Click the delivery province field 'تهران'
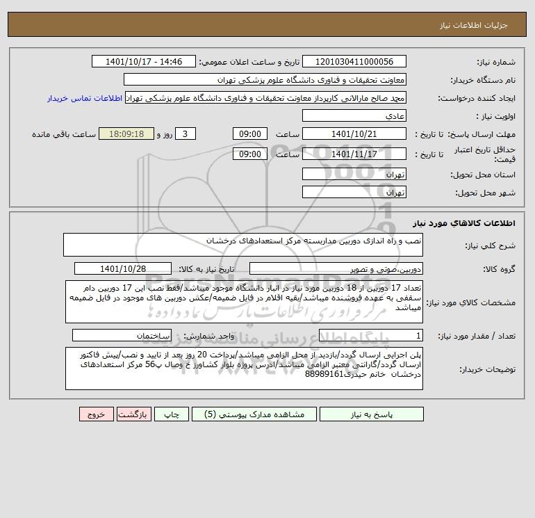The height and width of the screenshot is (518, 535). coord(354,174)
